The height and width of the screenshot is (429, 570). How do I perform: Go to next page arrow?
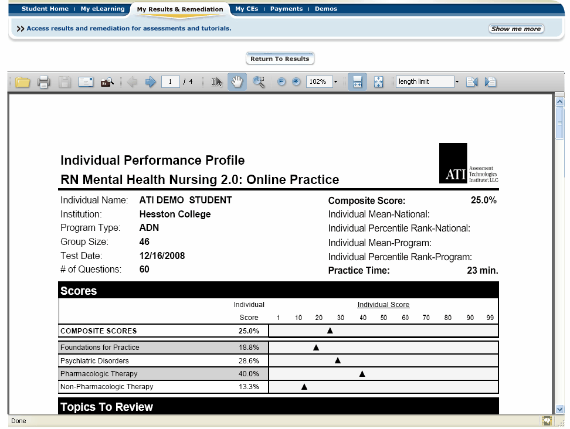150,82
